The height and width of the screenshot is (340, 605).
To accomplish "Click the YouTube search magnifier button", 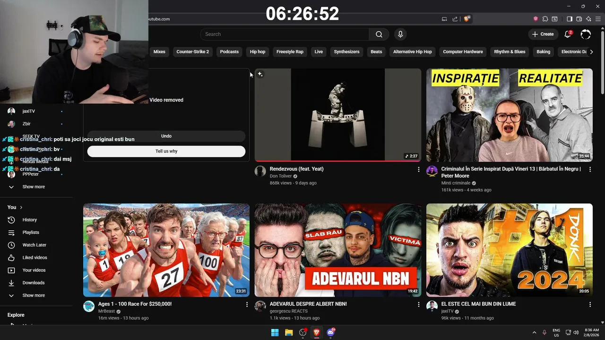I will click(379, 34).
